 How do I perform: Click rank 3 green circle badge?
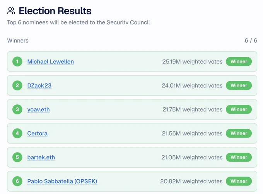click(x=17, y=109)
